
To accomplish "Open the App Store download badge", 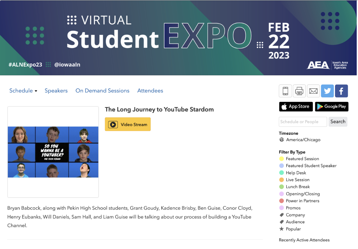I will pyautogui.click(x=296, y=106).
